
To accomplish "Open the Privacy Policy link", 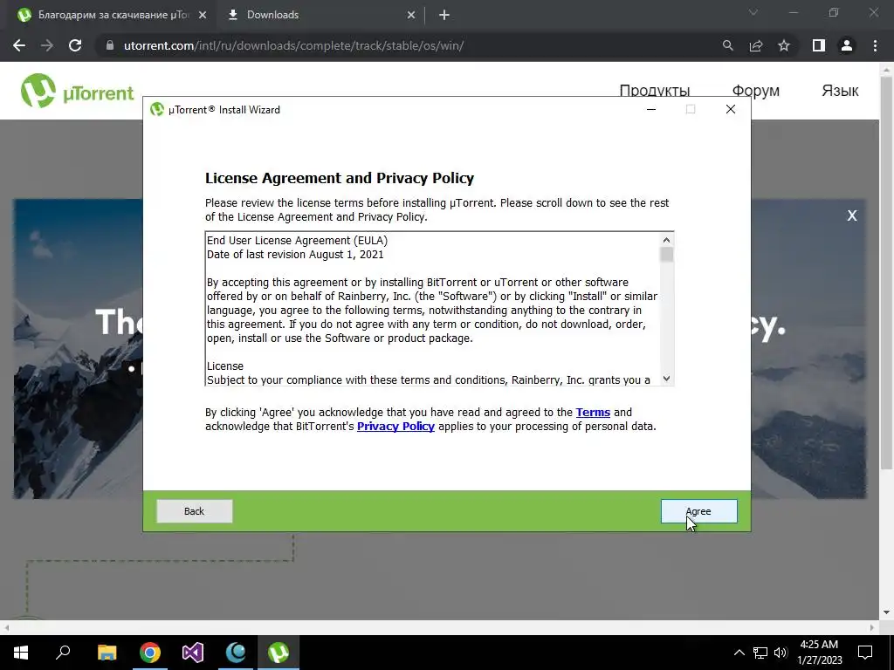I will 395,426.
